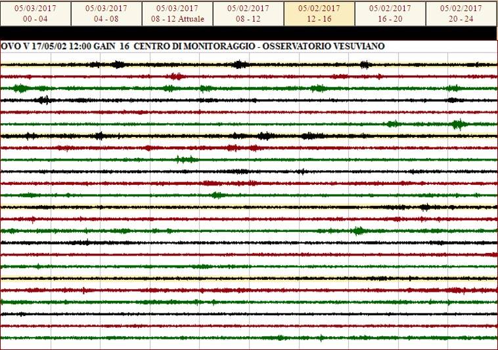Click the topmost black seismic trace
This screenshot has height=350, width=498.
point(249,64)
